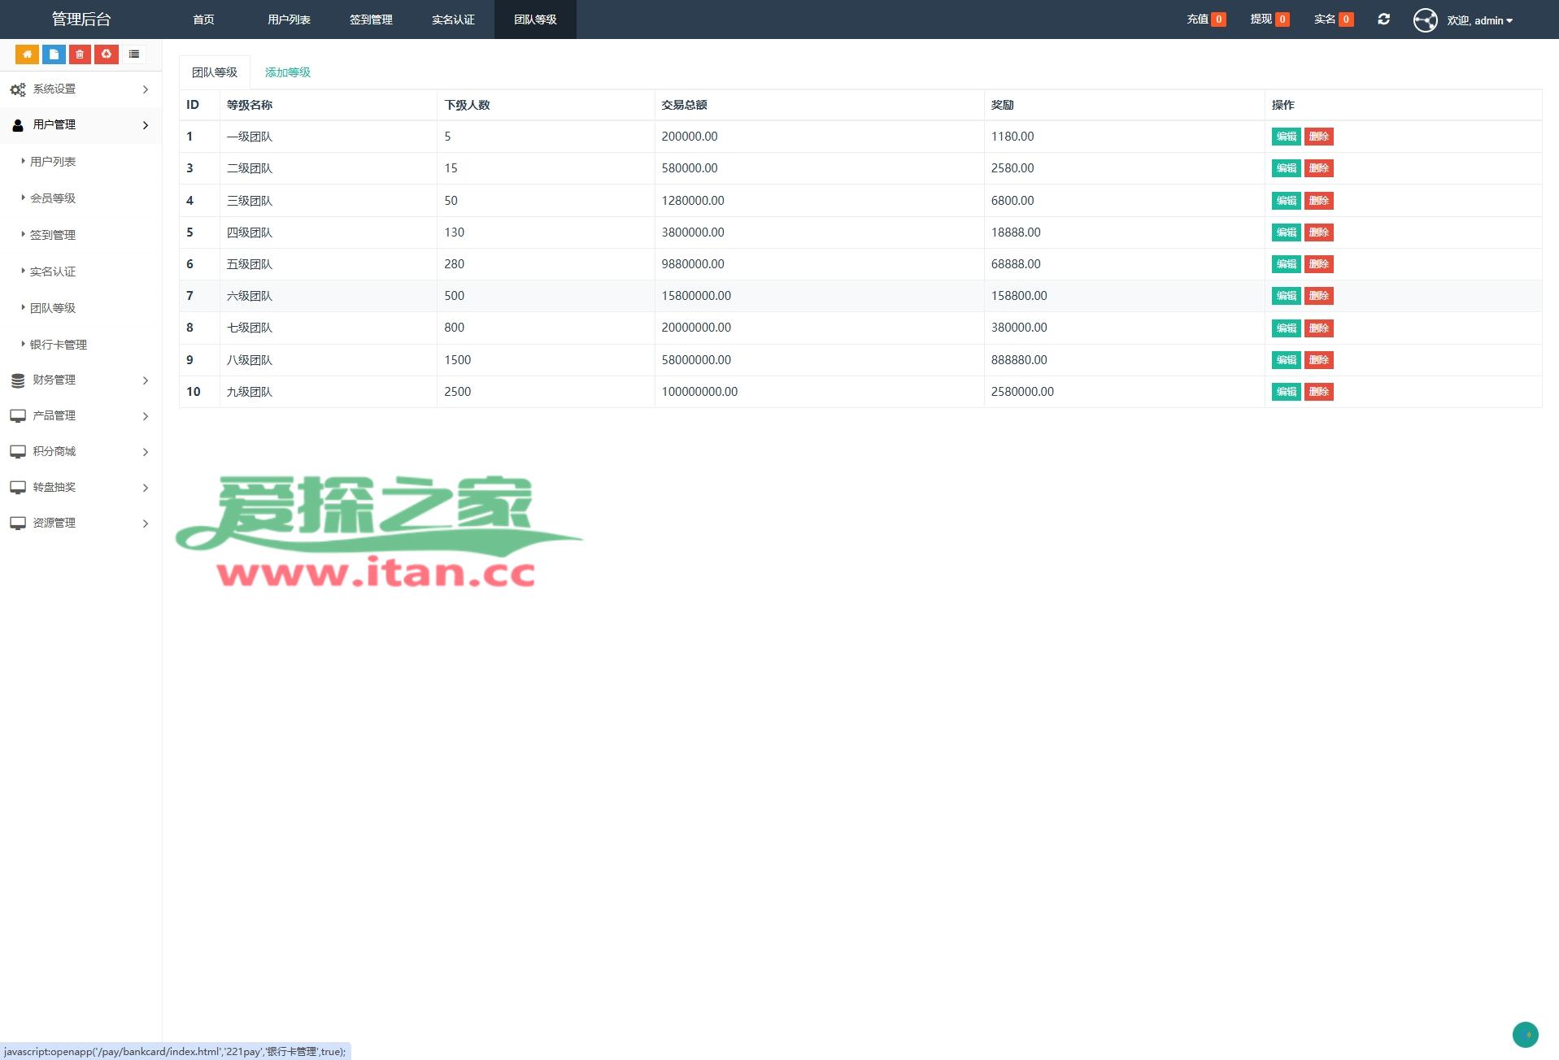Click the orange home icon button

(x=27, y=54)
